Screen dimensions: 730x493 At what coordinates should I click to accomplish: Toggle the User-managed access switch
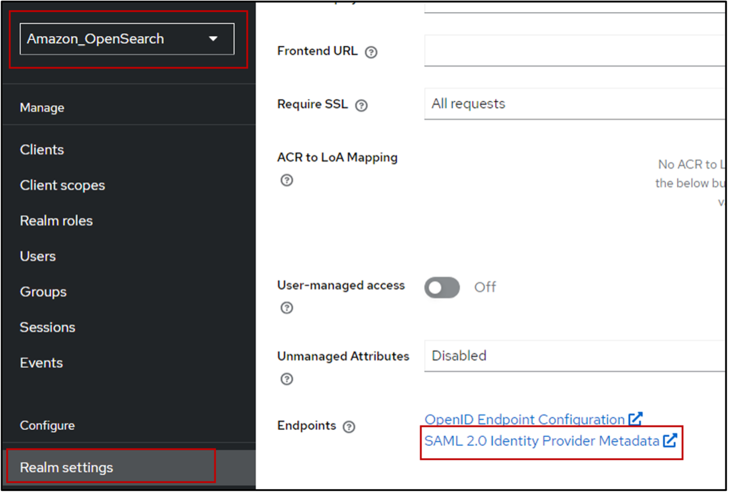442,287
